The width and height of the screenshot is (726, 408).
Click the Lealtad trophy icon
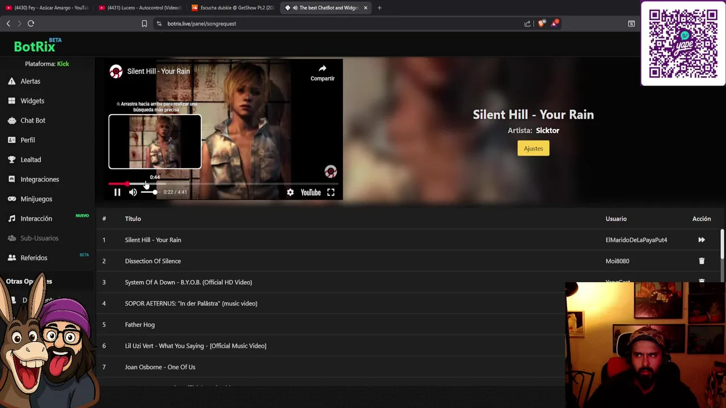[x=11, y=160]
